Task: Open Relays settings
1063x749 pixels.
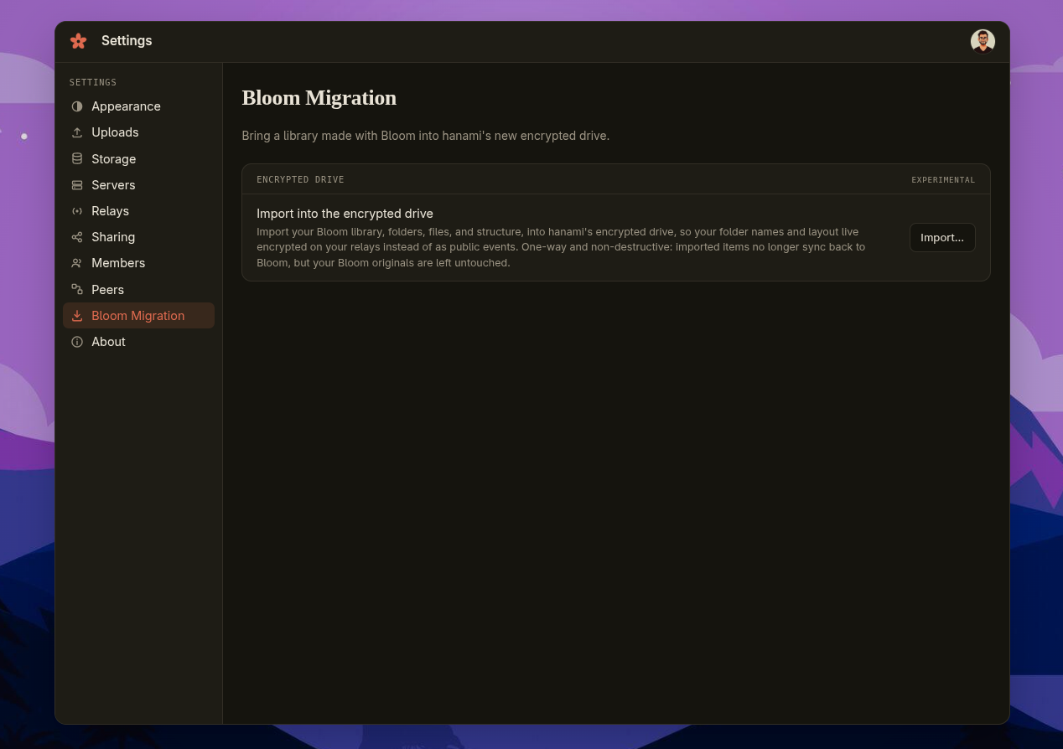Action: pos(138,211)
